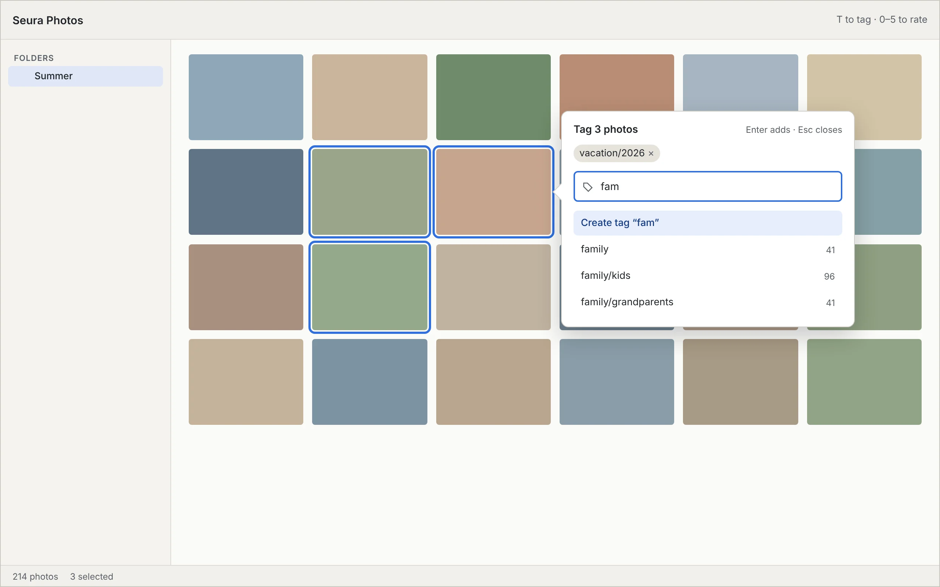Select the dark slate-blue photo thumbnail
The width and height of the screenshot is (940, 587).
246,192
